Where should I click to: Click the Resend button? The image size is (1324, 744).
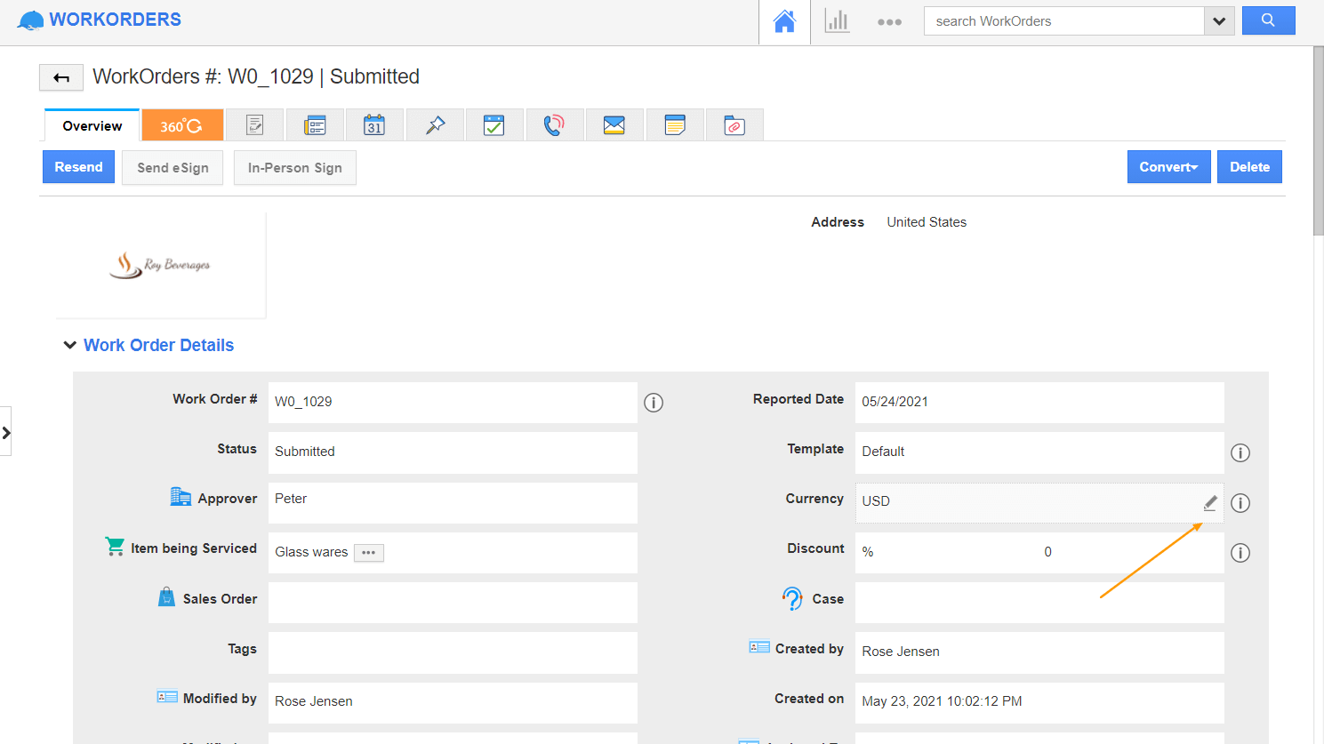[x=78, y=167]
